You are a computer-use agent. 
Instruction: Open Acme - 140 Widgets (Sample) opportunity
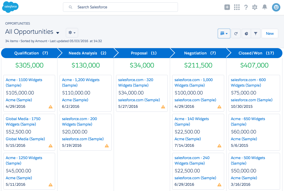point(192,121)
